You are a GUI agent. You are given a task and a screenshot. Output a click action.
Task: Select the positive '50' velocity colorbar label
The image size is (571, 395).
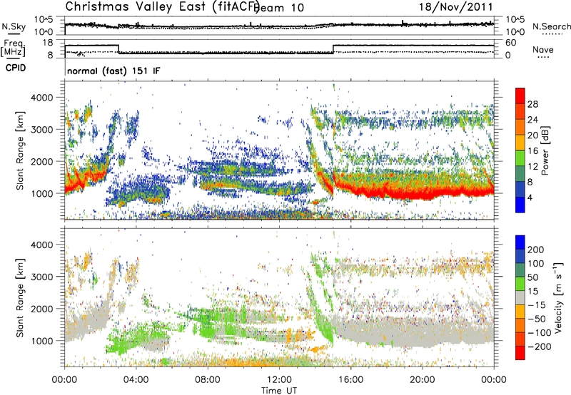(x=532, y=277)
